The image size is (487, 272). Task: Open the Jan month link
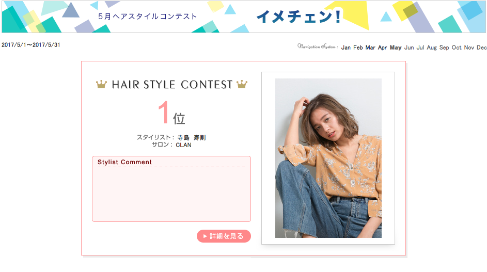click(x=345, y=47)
